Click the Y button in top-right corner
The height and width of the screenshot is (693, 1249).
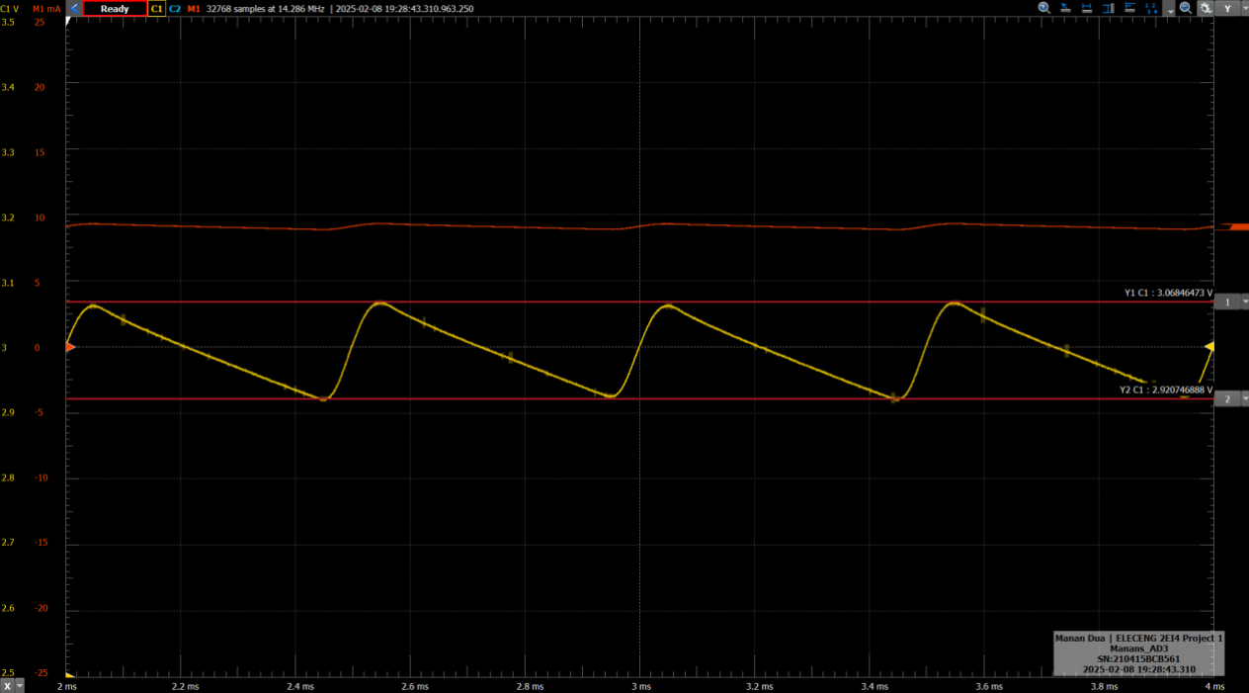1227,7
